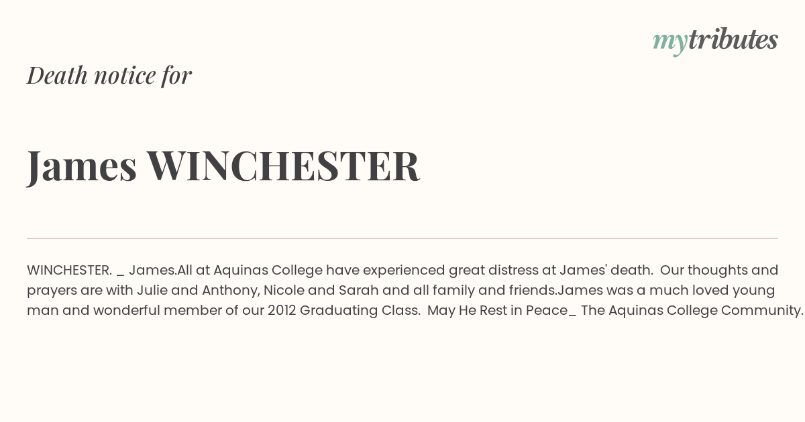Click the "Death notice for" italic subtitle
This screenshot has width=805, height=422.
[x=109, y=75]
